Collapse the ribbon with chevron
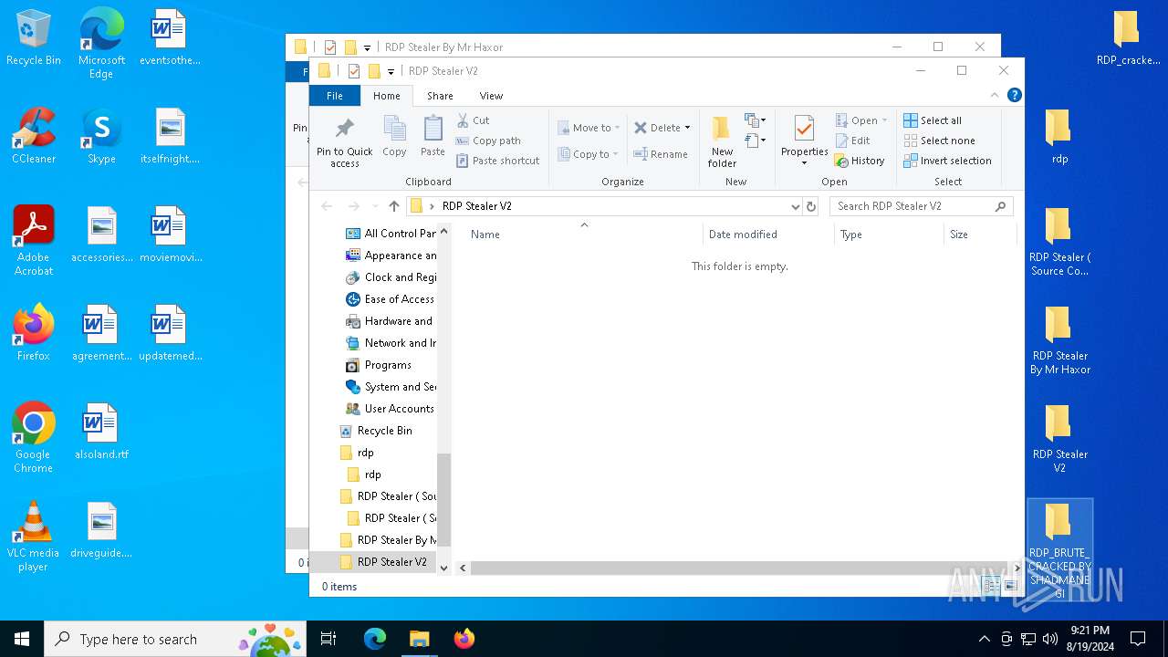The width and height of the screenshot is (1168, 657). [995, 95]
